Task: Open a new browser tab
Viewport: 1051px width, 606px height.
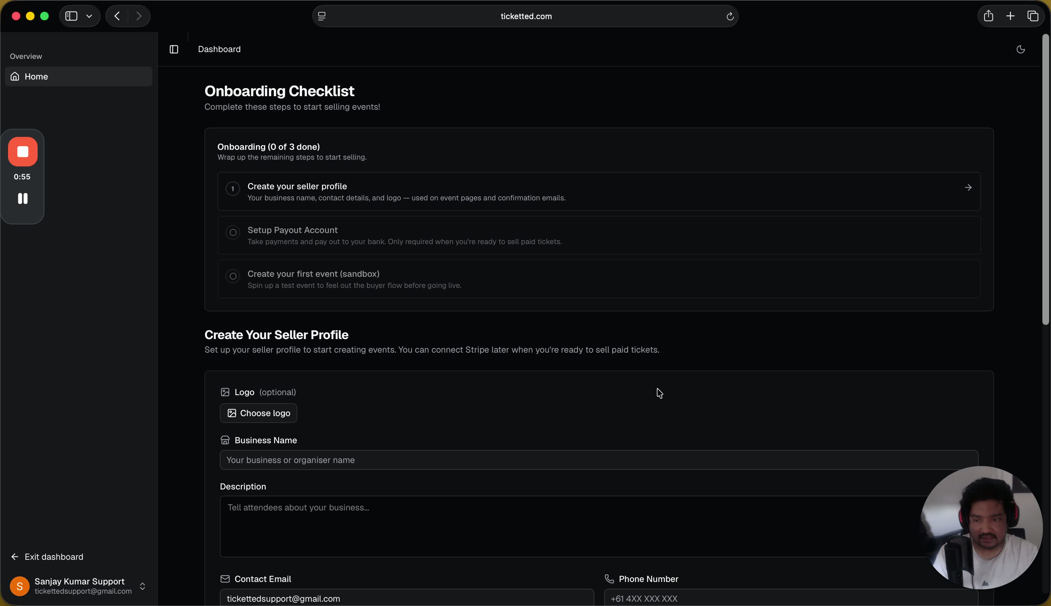Action: (x=1011, y=16)
